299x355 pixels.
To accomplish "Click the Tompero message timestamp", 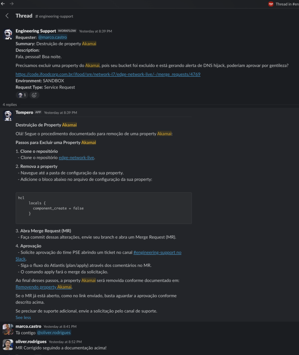I will tap(60, 113).
